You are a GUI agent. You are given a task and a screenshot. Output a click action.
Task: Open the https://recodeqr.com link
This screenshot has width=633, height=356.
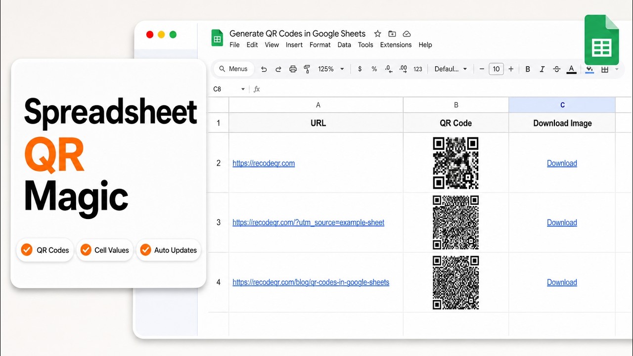coord(264,163)
